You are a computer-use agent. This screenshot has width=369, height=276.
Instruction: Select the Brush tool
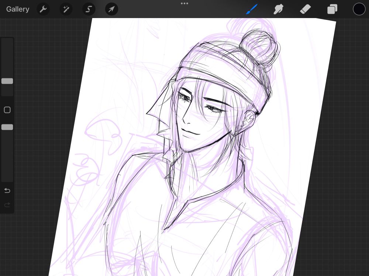[x=252, y=9]
